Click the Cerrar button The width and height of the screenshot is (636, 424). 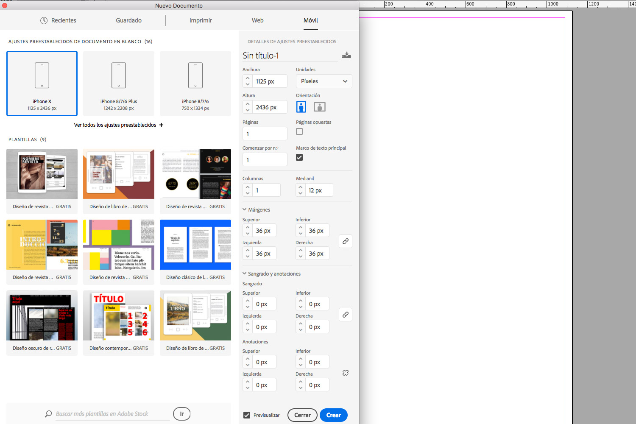(x=302, y=415)
